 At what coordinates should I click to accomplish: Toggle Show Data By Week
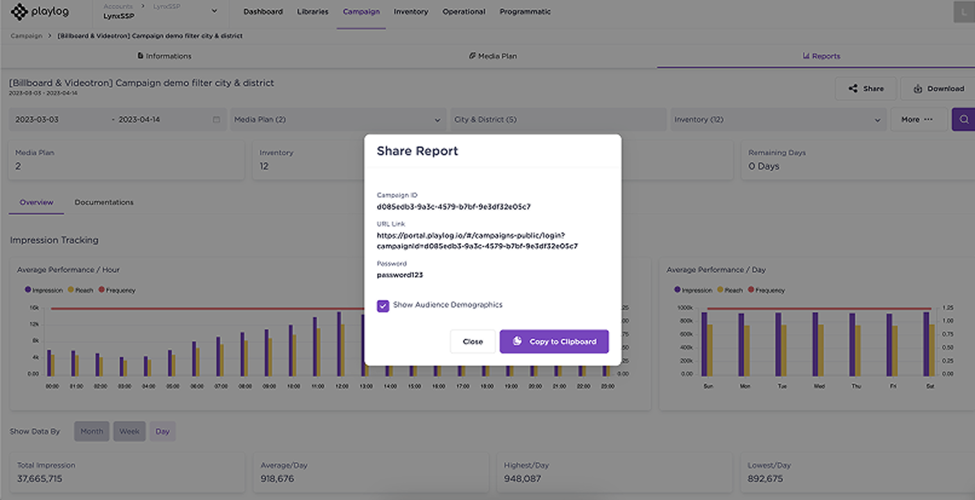tap(129, 431)
